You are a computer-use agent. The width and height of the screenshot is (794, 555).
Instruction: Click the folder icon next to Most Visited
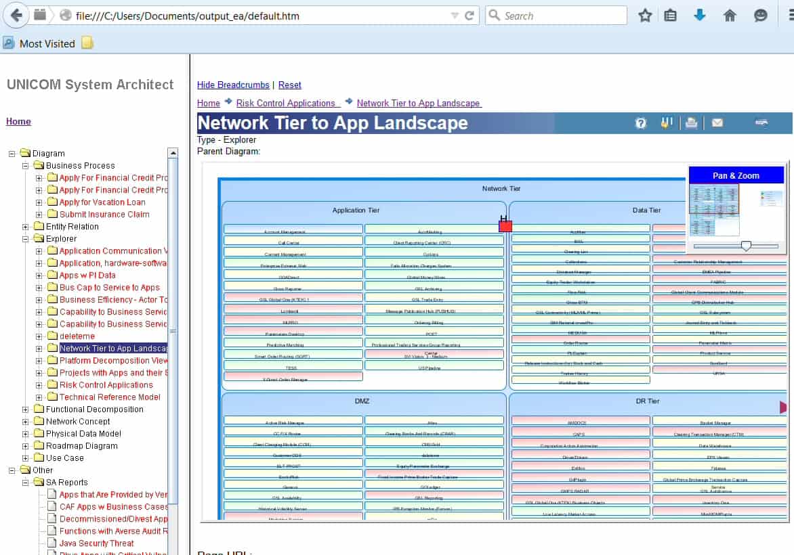[x=87, y=43]
